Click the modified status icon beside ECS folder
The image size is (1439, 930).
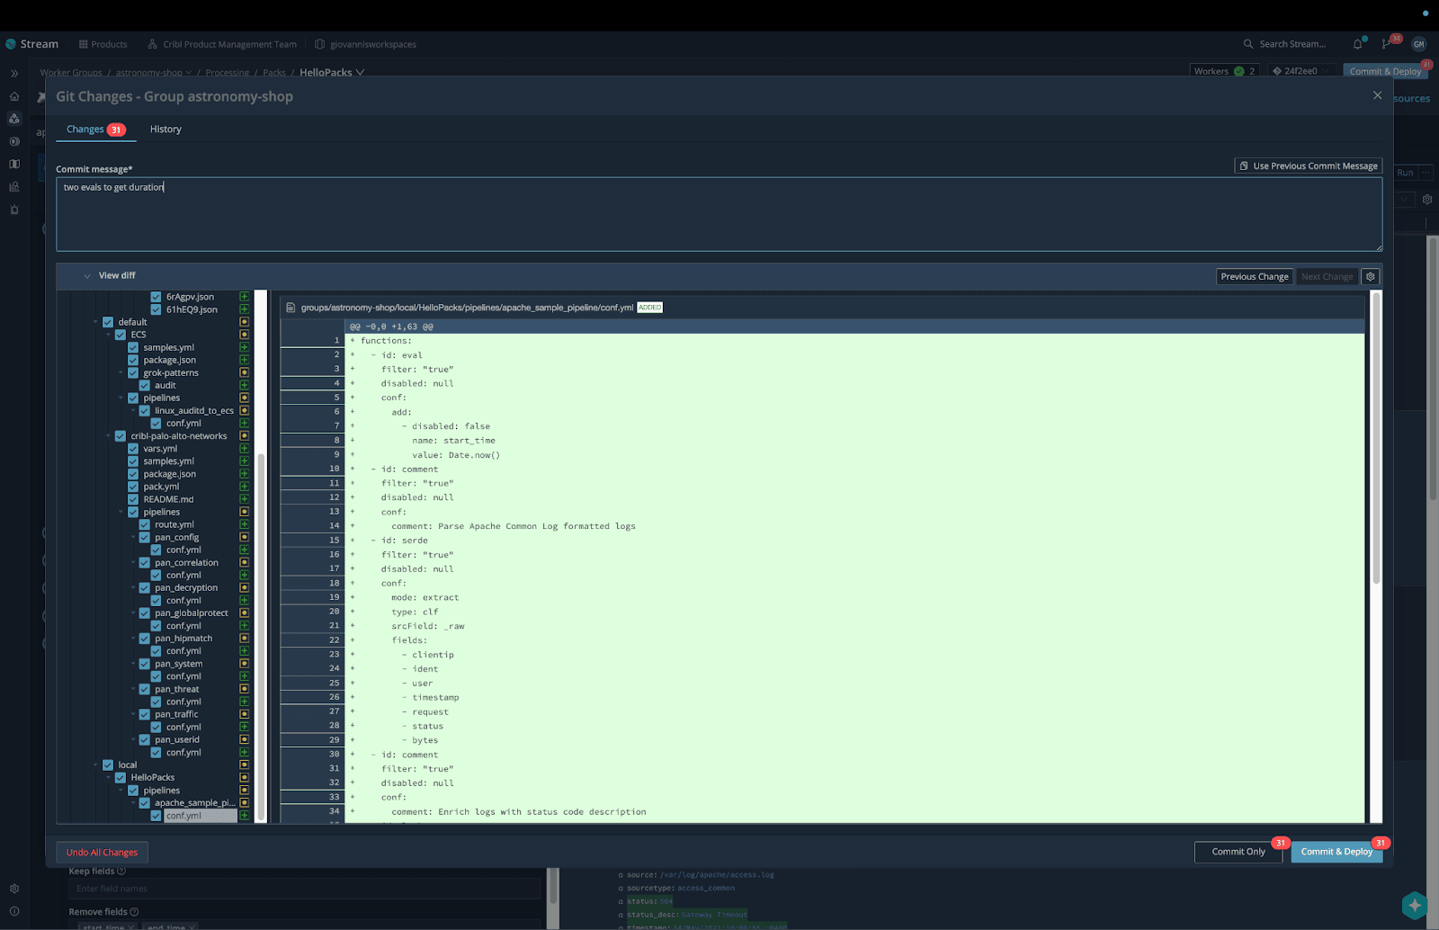click(x=244, y=335)
